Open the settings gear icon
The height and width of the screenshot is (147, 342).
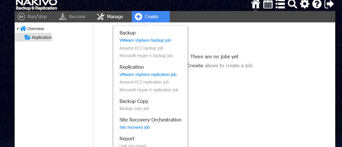304,4
